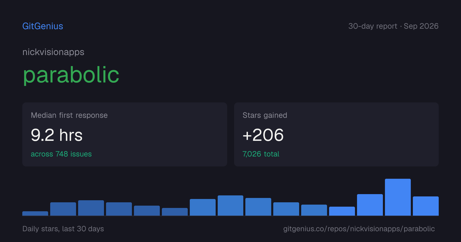Open the GitGenius brand link
Screen dimensions: 461x242
[x=43, y=26]
